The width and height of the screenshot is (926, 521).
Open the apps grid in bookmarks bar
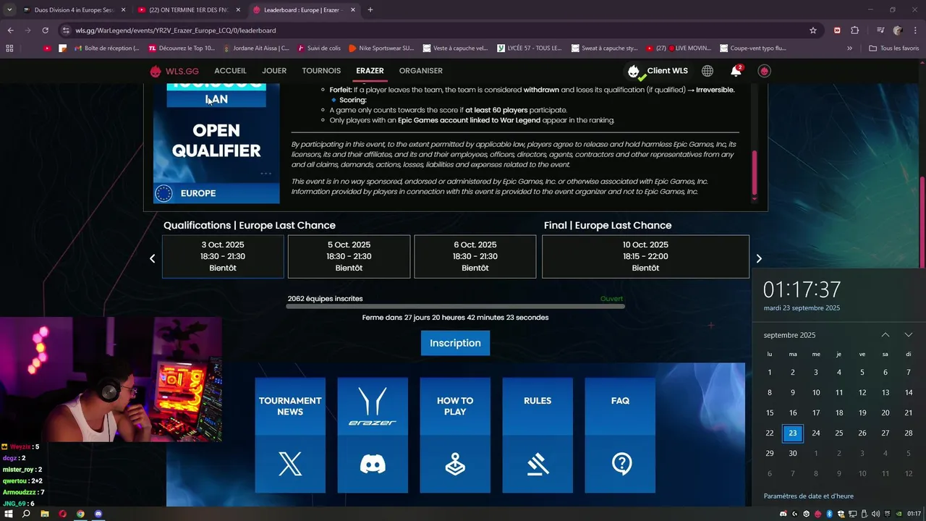tap(9, 48)
